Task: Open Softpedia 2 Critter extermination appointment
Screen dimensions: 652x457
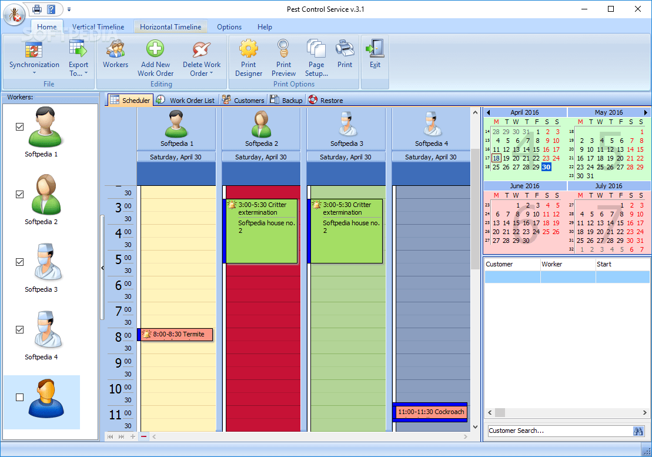Action: point(261,231)
